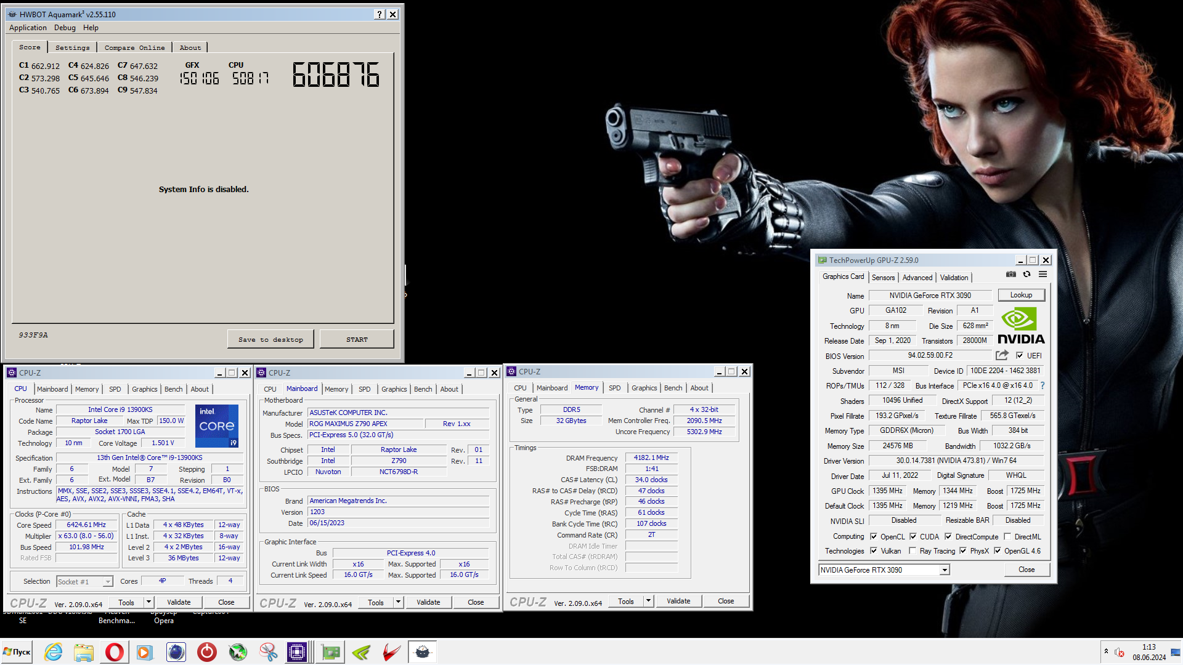Click the Close button in GPU-Z
The width and height of the screenshot is (1183, 665).
[x=1026, y=570]
